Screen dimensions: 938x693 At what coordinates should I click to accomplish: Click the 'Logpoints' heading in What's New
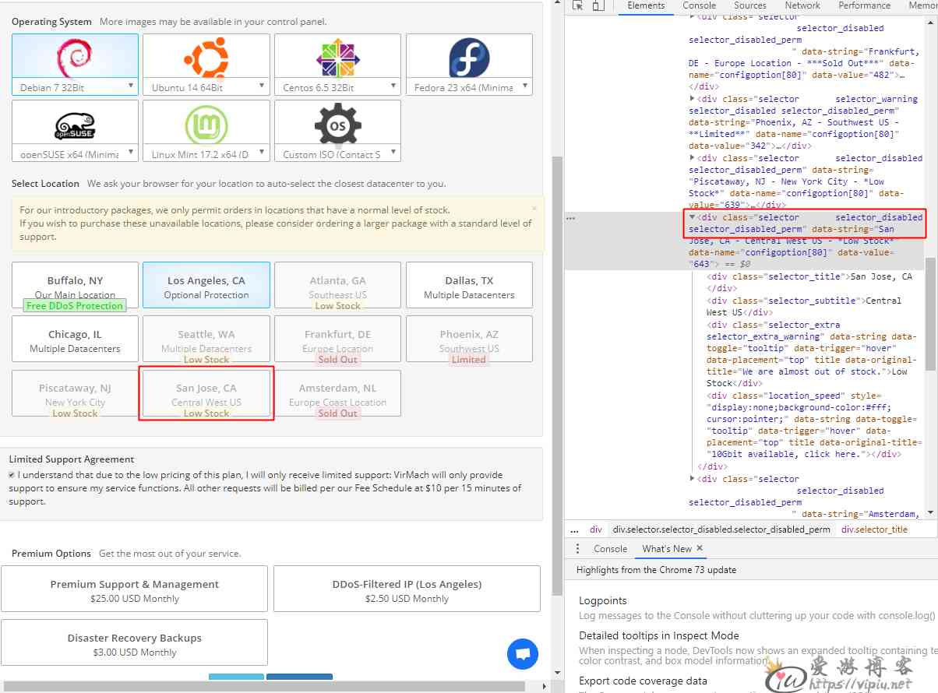click(x=602, y=600)
